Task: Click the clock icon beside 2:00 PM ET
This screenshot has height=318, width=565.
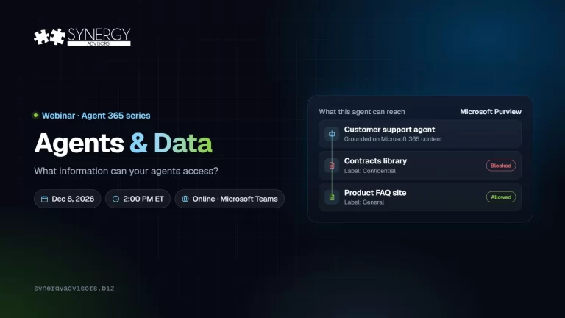Action: coord(116,199)
